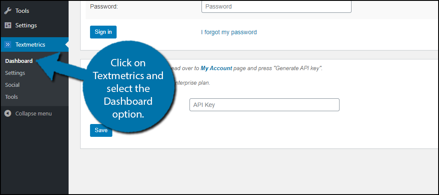Click the wrench icon beside Tools
Viewport: 439px width, 195px height.
8,11
